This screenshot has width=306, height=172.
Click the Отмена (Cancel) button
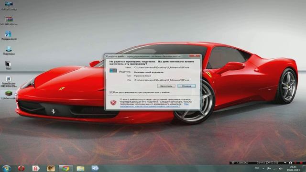pyautogui.click(x=186, y=86)
